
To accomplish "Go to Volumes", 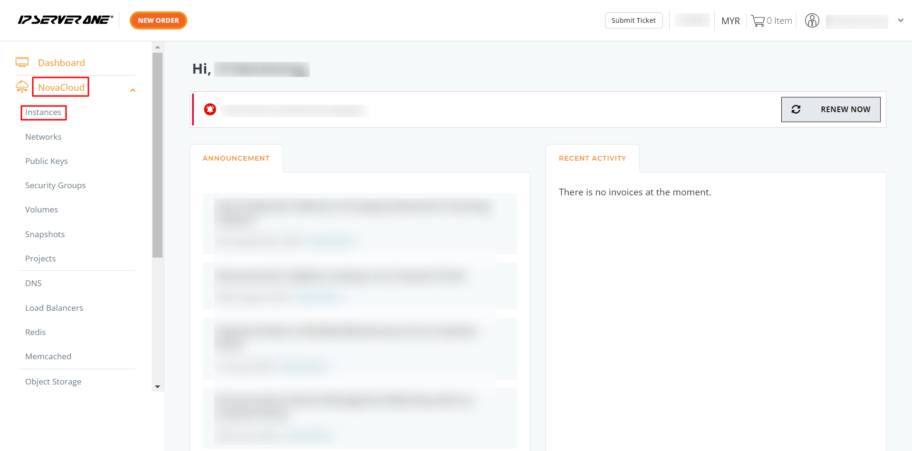I will point(41,210).
